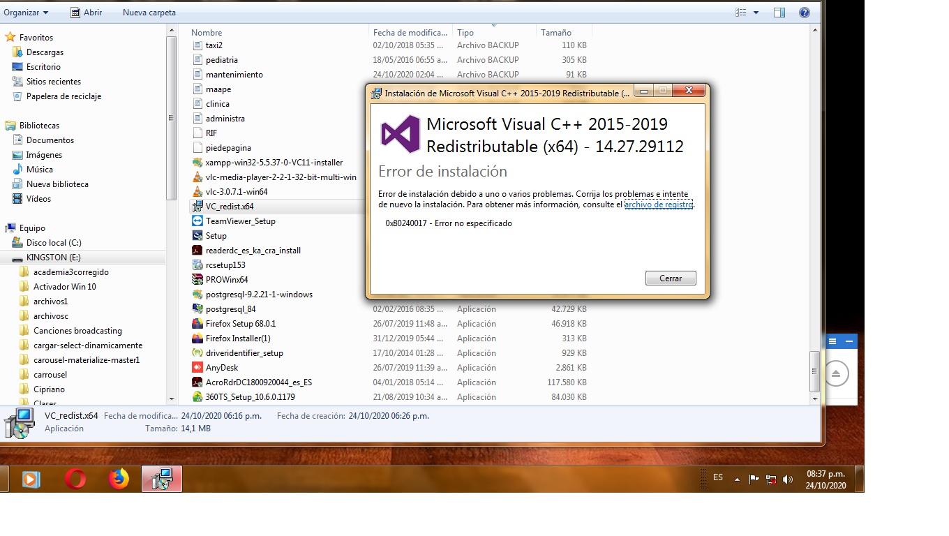Open Nueva biblioteca in sidebar
949x536 pixels.
(x=57, y=184)
